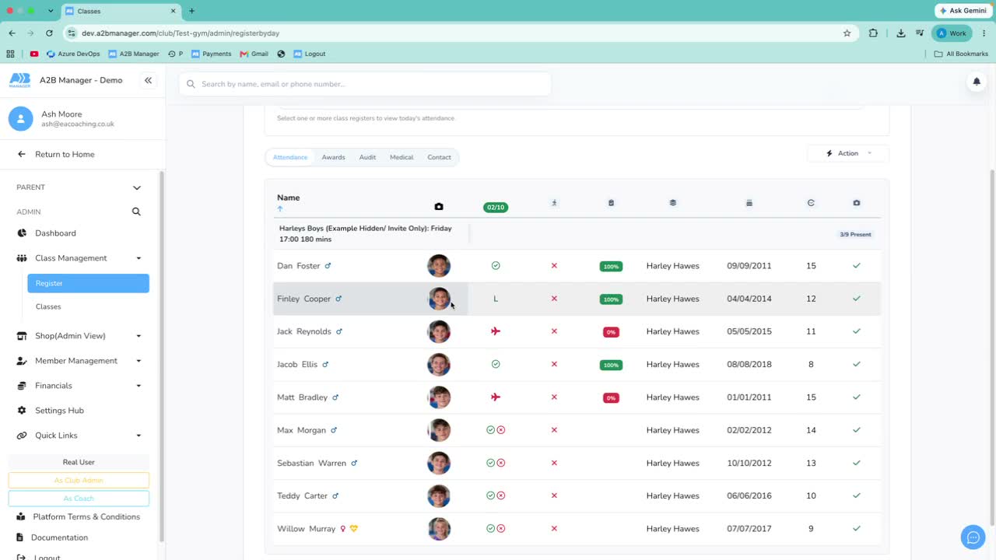Screen dimensions: 996x560
Task: Switch to the Awards tab
Action: pos(333,157)
